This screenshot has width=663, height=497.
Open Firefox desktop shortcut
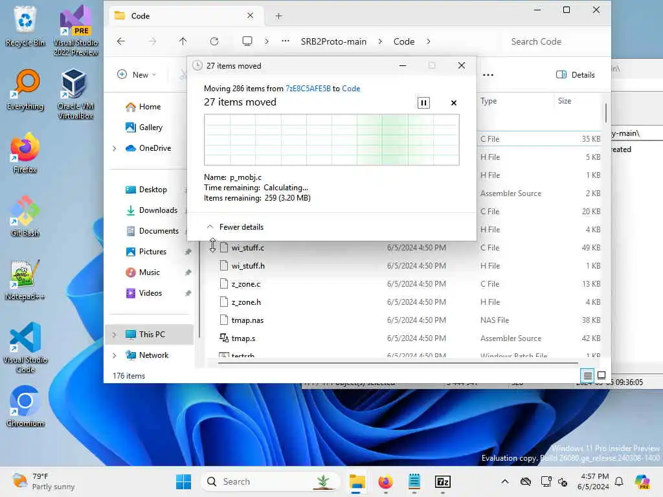click(x=25, y=153)
